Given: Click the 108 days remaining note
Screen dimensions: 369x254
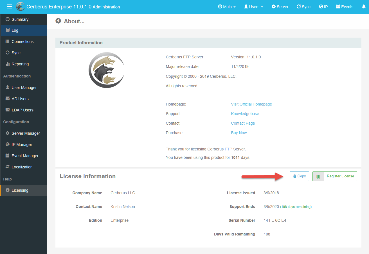Looking at the screenshot, I should [x=296, y=207].
